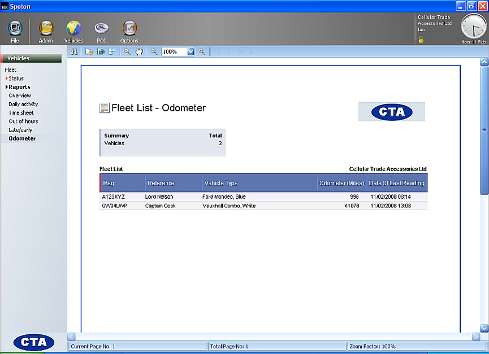Click the Late/early report link

(20, 130)
